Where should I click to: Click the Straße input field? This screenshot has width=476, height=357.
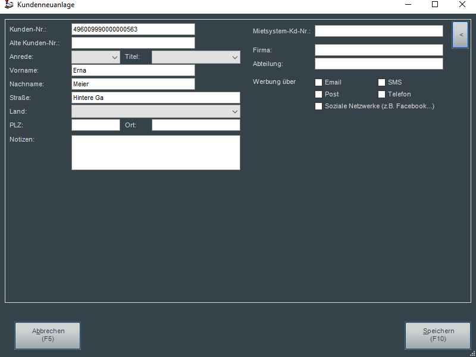[x=156, y=98]
